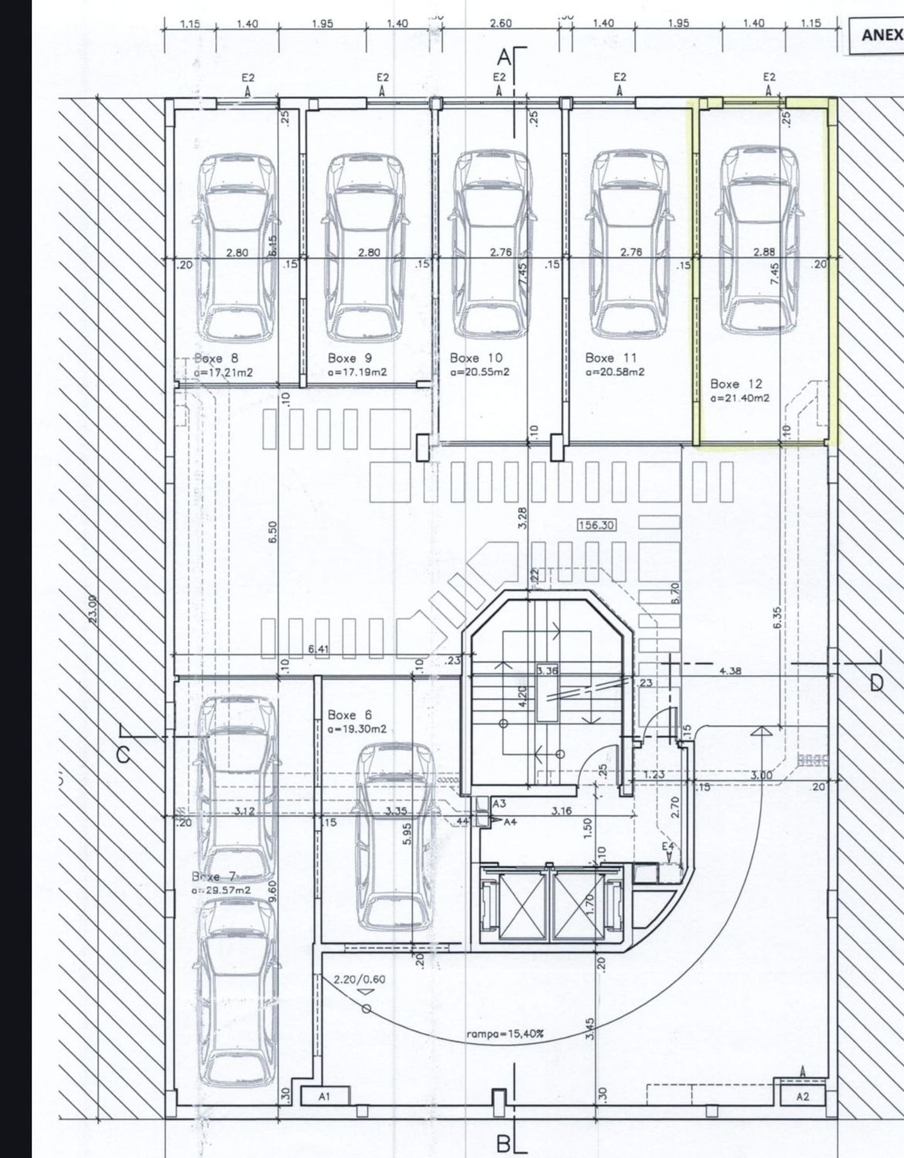Viewport: 904px width, 1158px height.
Task: Click the 3.16 corridor dimension
Action: [x=562, y=811]
